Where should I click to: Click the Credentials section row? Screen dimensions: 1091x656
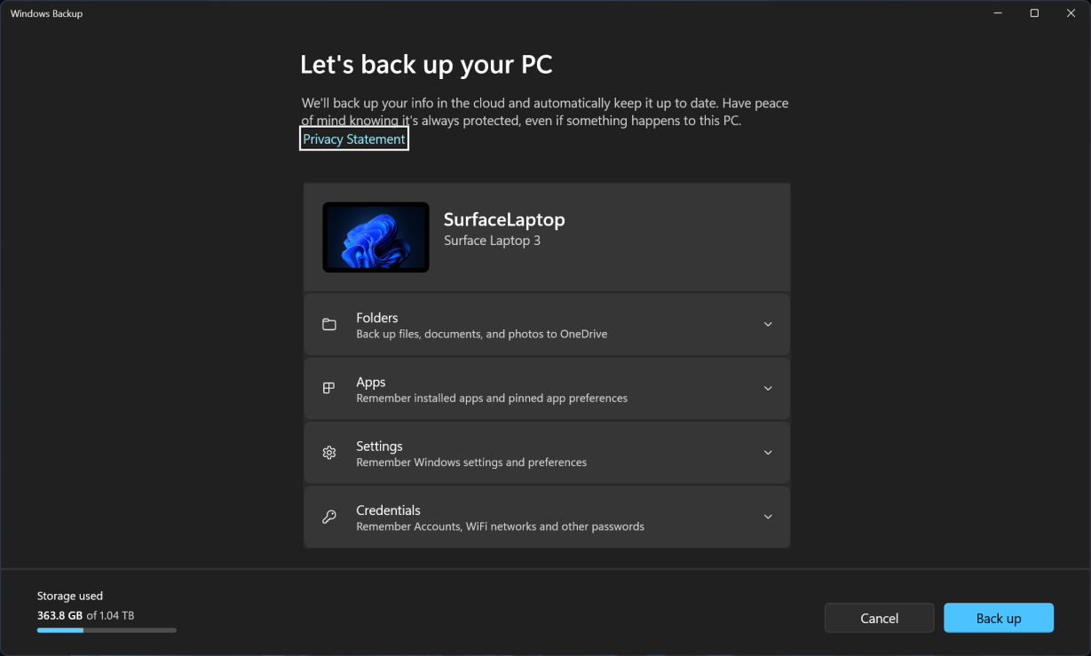coord(547,517)
